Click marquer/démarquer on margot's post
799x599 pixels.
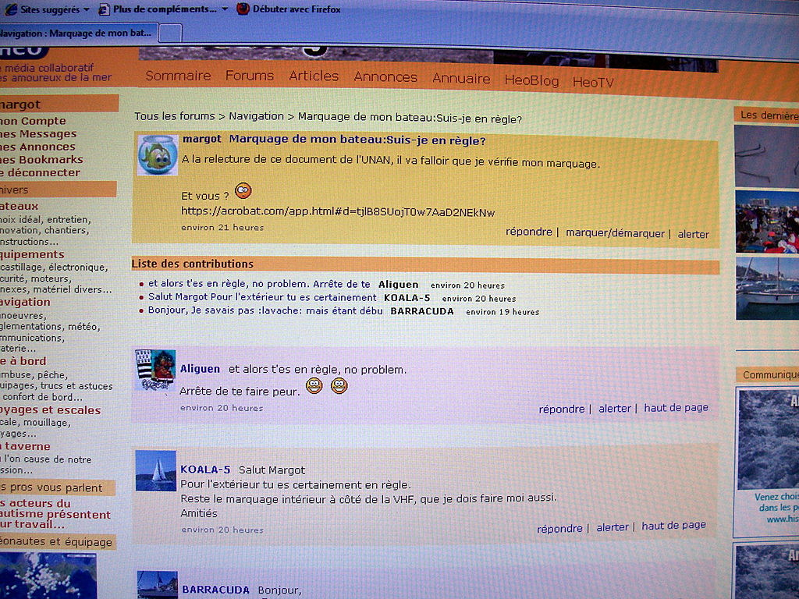point(615,233)
